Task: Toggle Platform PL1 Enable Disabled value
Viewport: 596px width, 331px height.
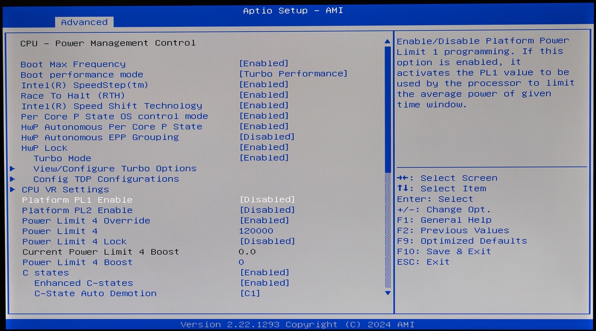Action: click(267, 200)
